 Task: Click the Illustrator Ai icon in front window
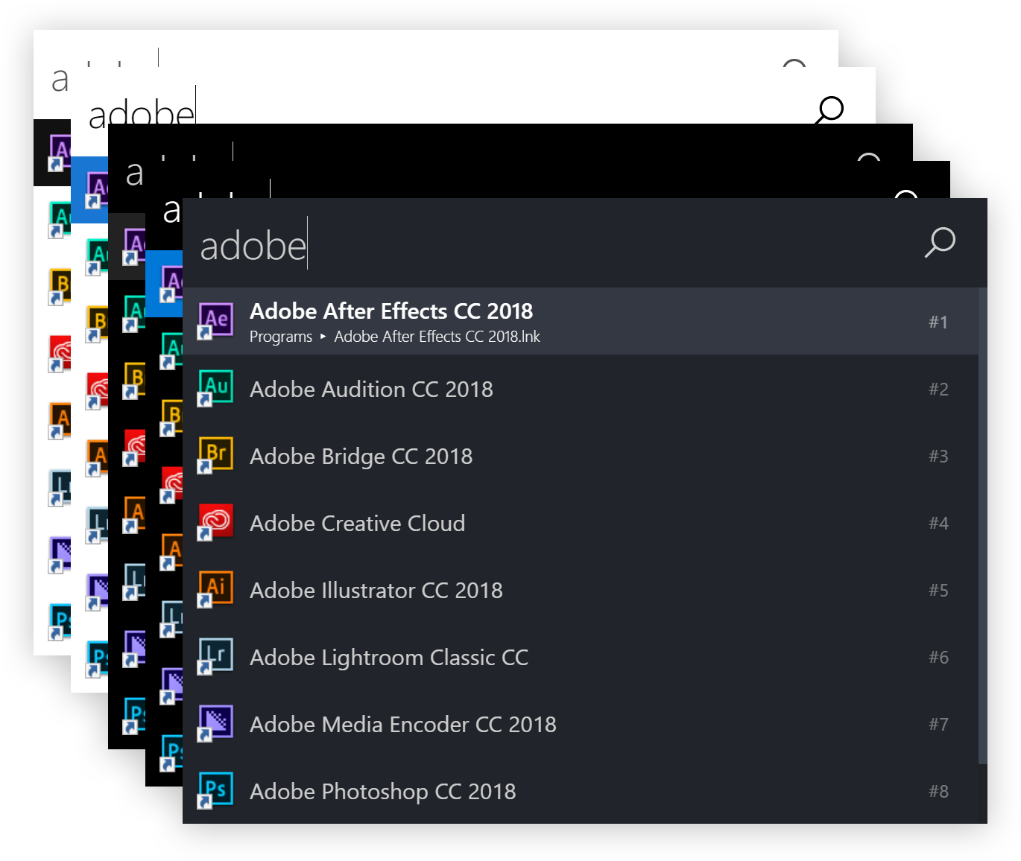coord(216,589)
